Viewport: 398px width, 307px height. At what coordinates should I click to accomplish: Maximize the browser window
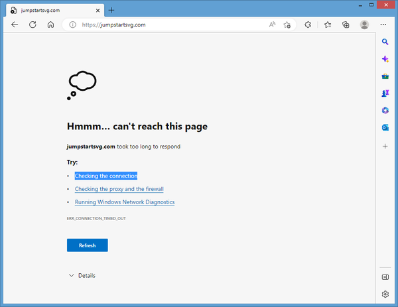coord(371,5)
